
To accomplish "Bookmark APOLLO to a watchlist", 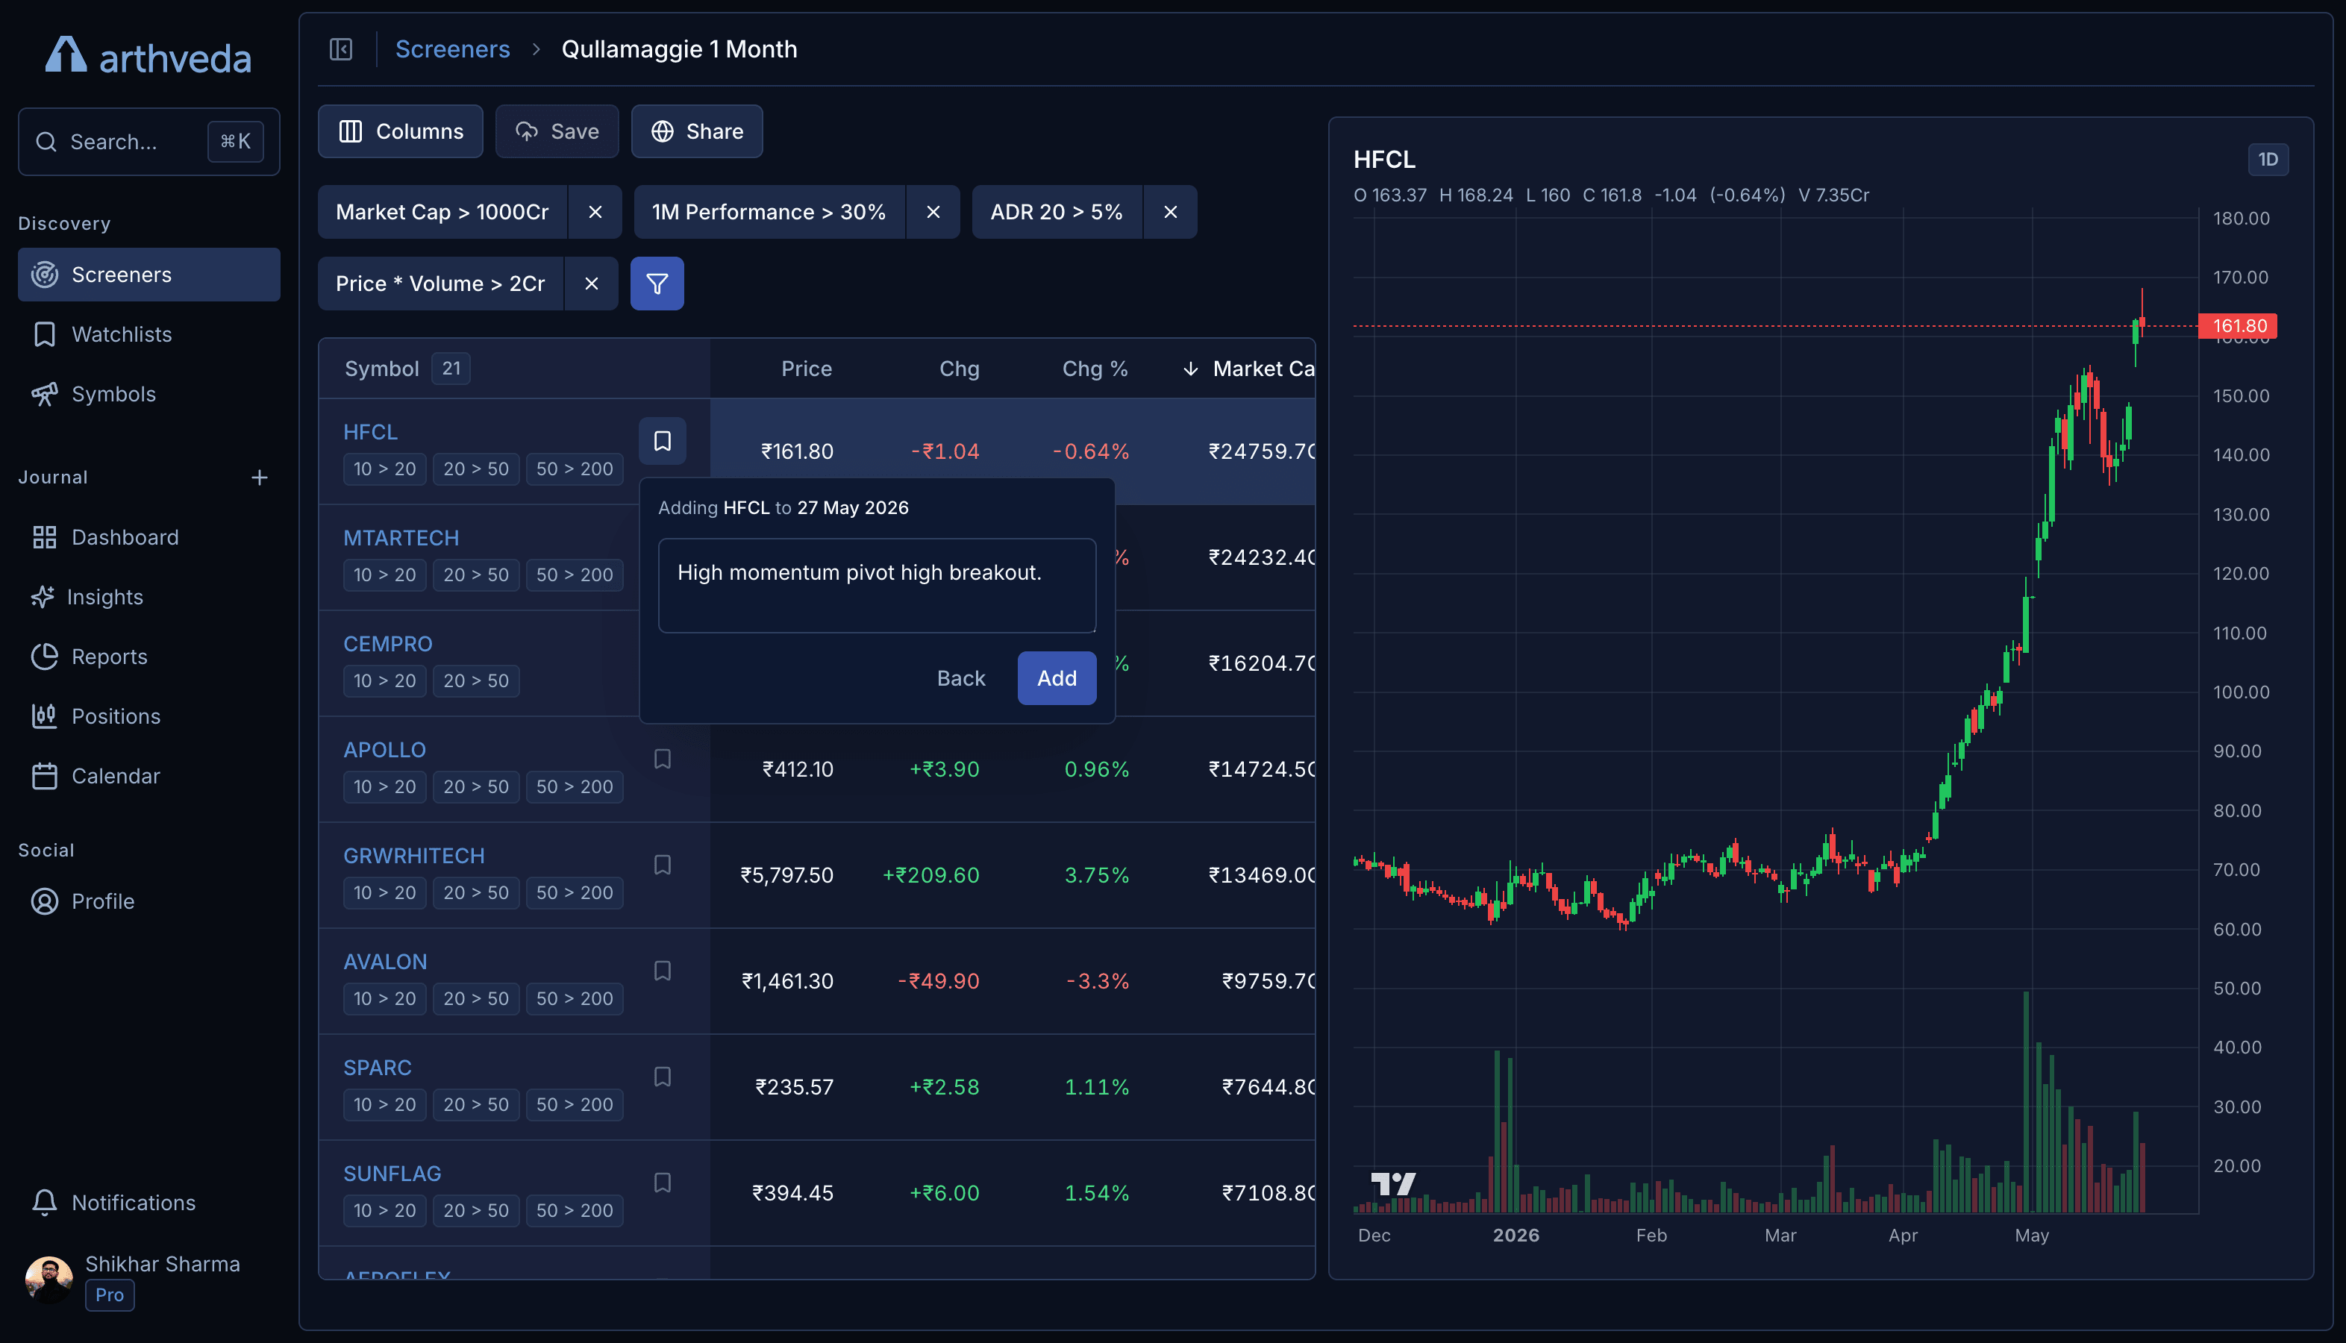I will point(662,758).
